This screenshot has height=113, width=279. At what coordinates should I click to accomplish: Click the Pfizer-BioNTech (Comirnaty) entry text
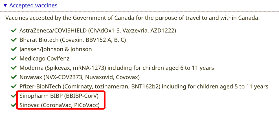click(144, 86)
